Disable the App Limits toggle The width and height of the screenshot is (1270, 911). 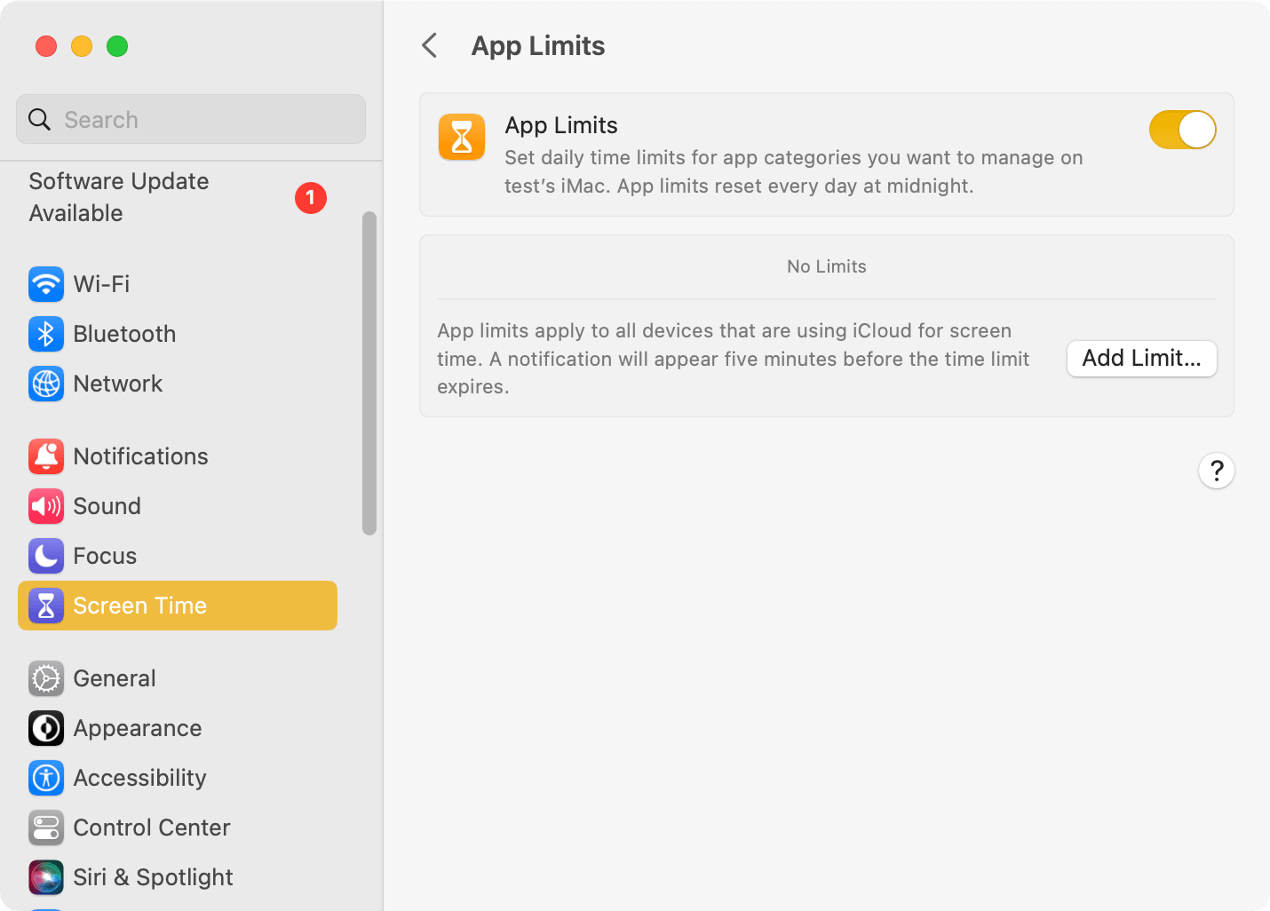point(1183,129)
